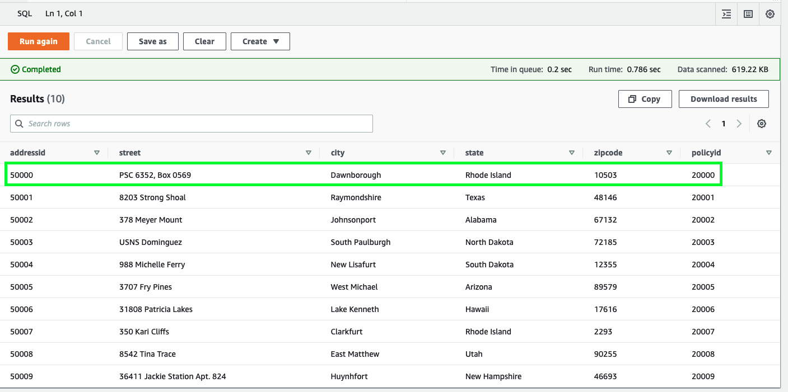Click the sort arrow on city column
This screenshot has width=788, height=392.
pos(443,153)
